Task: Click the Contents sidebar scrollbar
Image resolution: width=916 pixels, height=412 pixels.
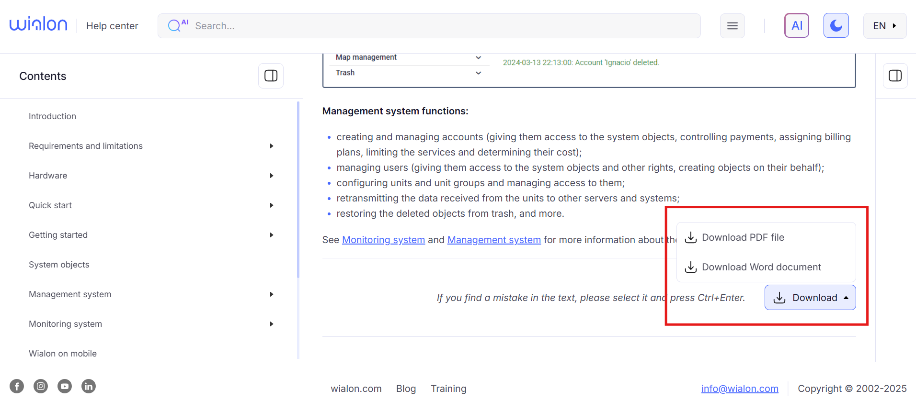Action: tap(298, 191)
